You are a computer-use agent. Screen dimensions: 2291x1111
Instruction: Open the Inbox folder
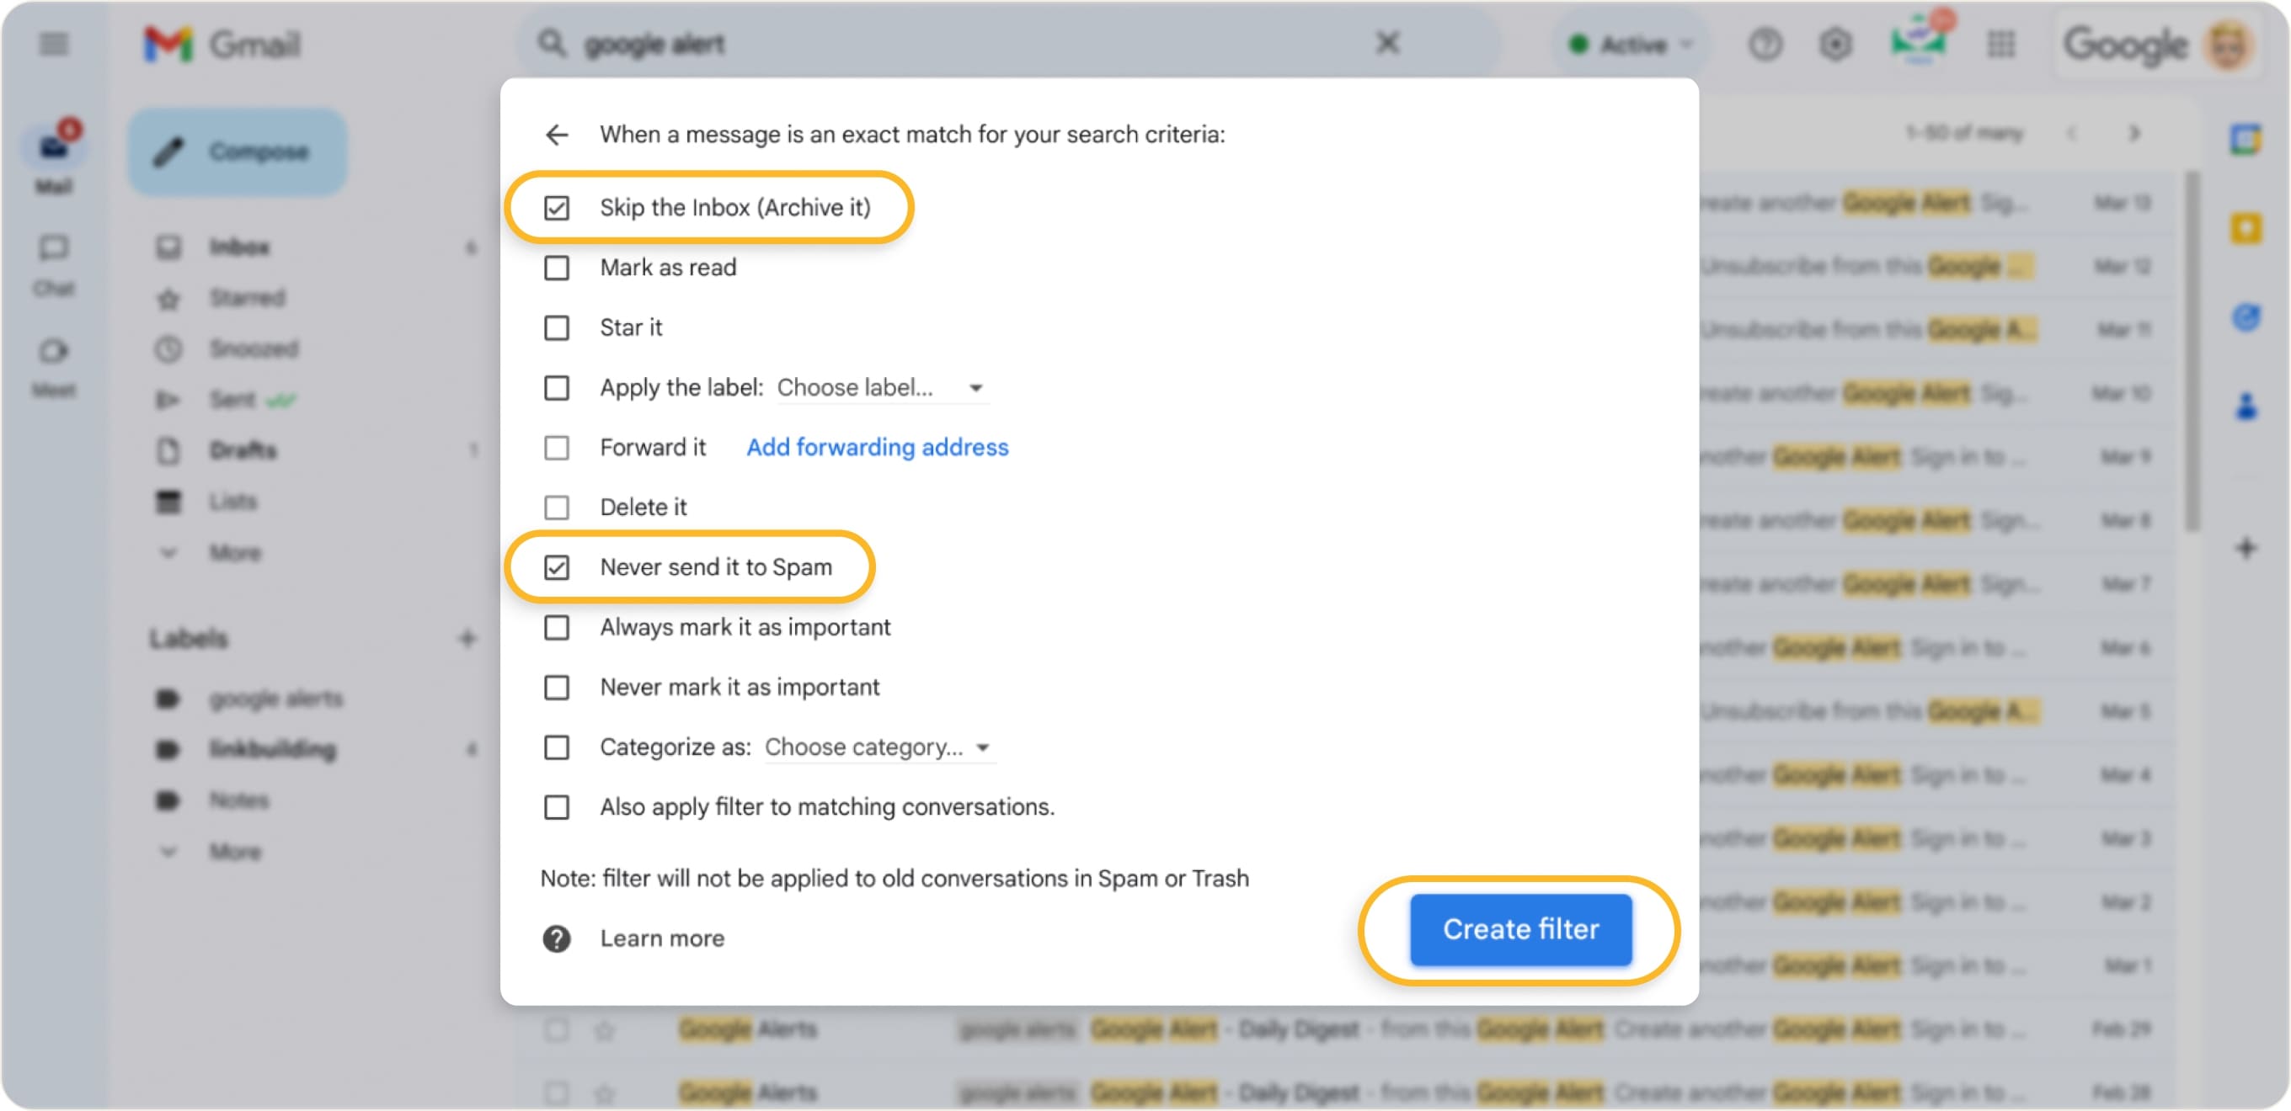238,247
